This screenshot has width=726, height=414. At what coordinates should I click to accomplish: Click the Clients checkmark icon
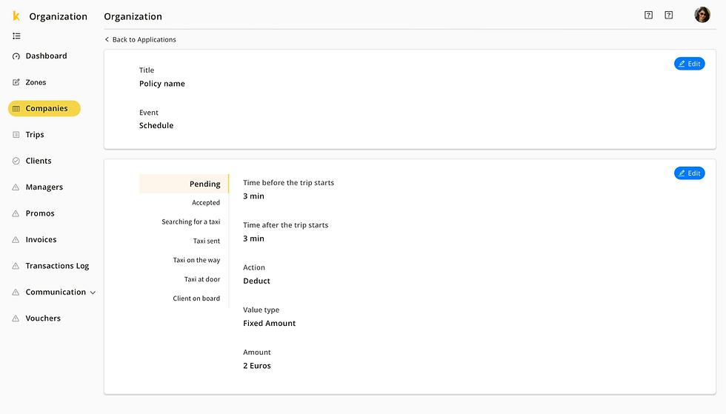point(16,161)
